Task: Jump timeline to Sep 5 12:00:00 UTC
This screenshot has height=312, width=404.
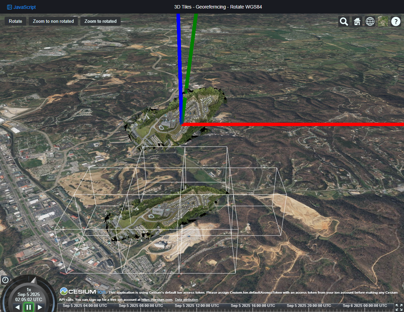Action: [x=197, y=306]
